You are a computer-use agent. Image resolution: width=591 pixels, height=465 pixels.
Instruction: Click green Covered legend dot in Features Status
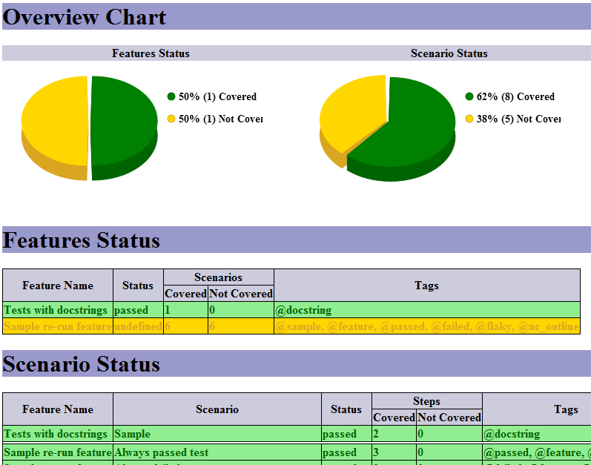[x=171, y=97]
